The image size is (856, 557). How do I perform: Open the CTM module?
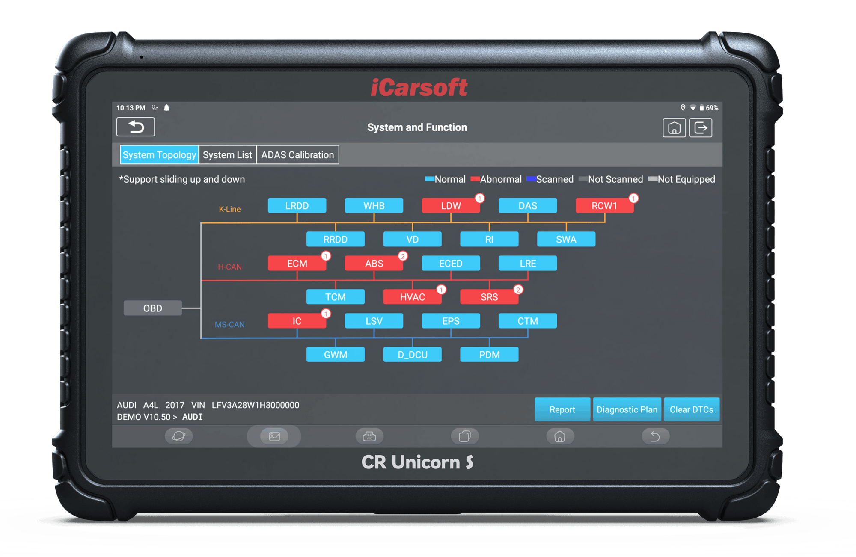click(528, 321)
